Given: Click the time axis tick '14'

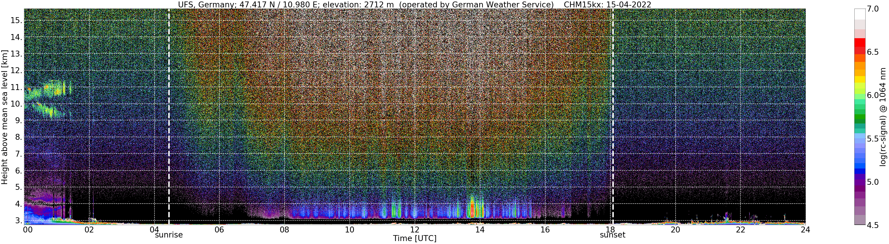Looking at the screenshot, I should 480,230.
